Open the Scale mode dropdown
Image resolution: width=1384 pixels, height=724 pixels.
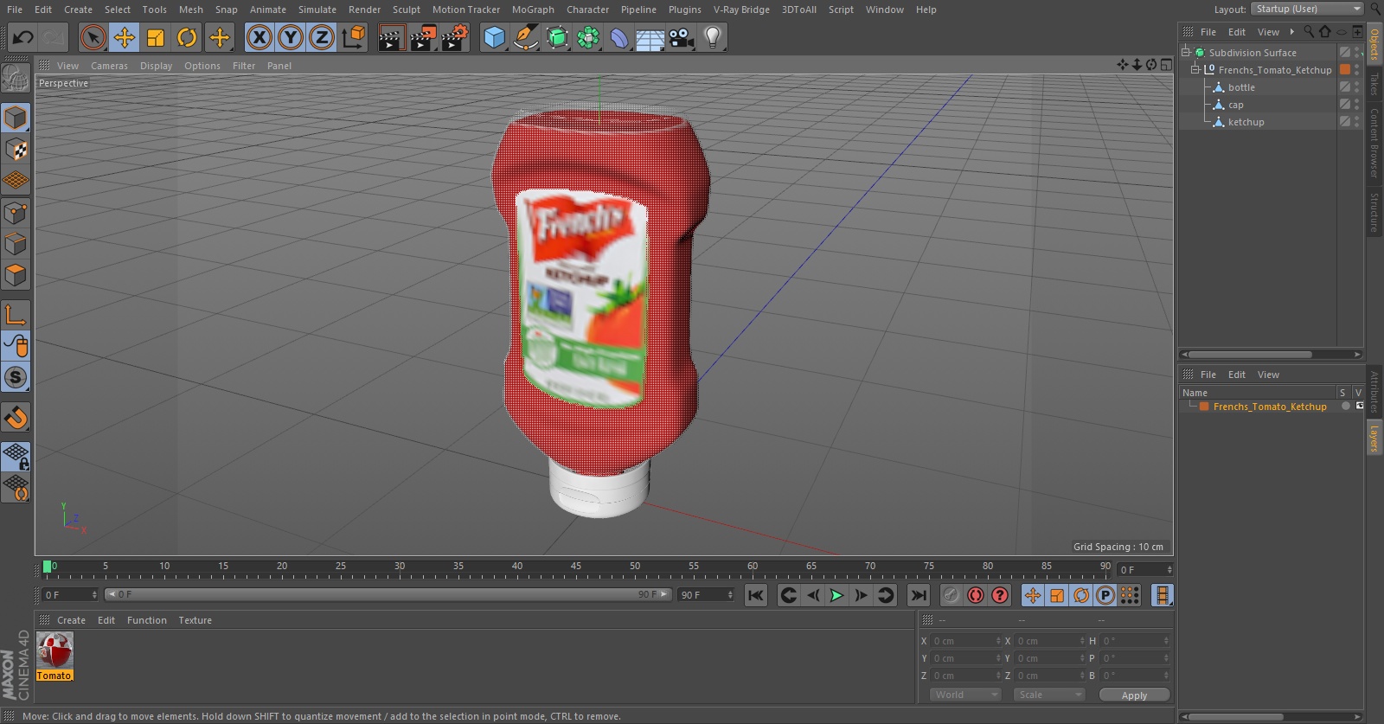pyautogui.click(x=1049, y=695)
